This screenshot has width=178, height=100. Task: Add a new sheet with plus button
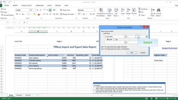[x=38, y=95]
